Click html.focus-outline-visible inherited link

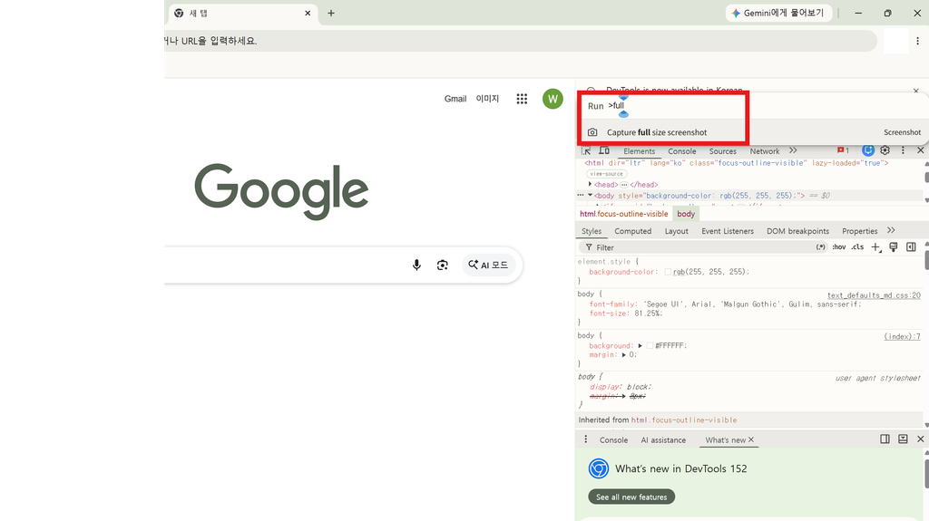click(x=684, y=420)
